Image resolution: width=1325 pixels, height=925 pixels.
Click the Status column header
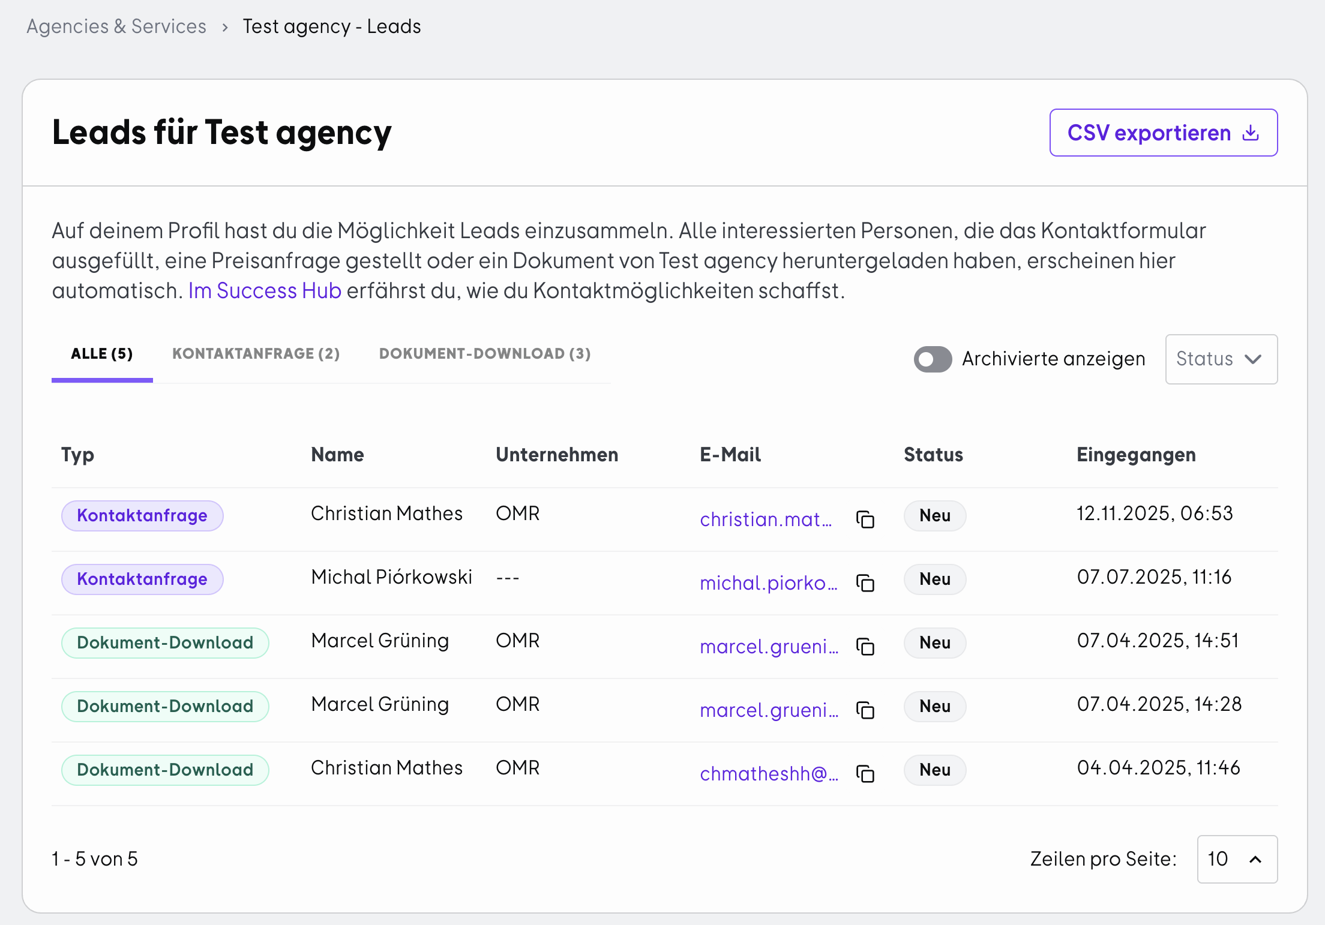click(933, 455)
